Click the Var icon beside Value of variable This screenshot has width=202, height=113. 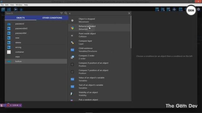[x=72, y=79]
